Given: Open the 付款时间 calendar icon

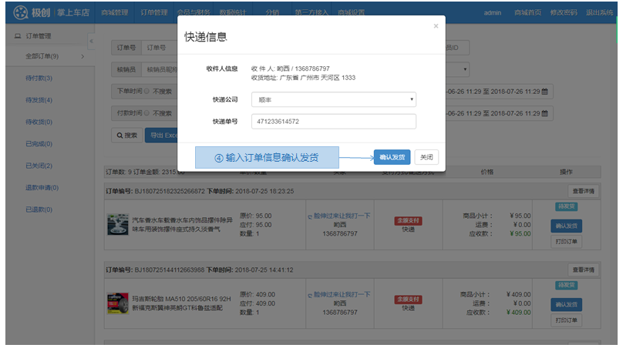Looking at the screenshot, I should click(544, 113).
